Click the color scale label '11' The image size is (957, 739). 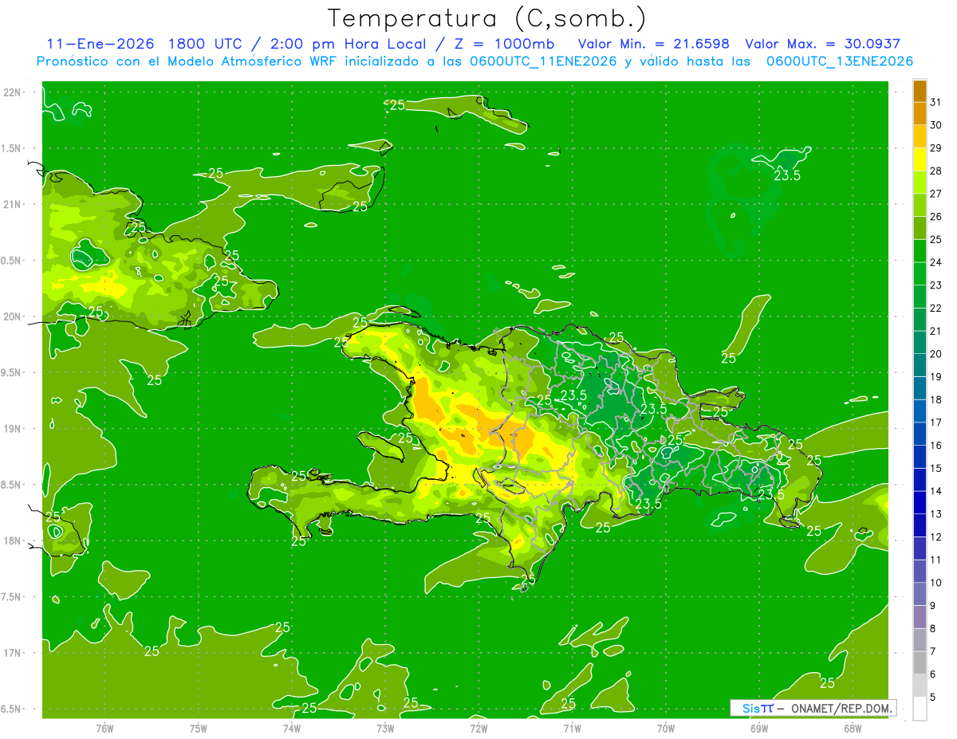tap(935, 560)
